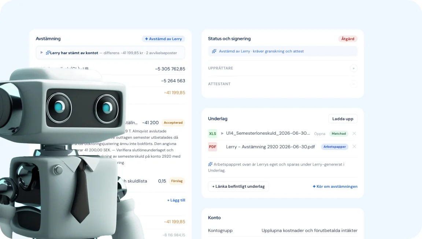Click the 'Avstämd av Lerry' badge
This screenshot has width=422, height=239.
click(163, 39)
